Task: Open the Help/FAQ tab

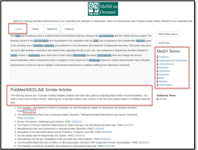Action: point(52,29)
